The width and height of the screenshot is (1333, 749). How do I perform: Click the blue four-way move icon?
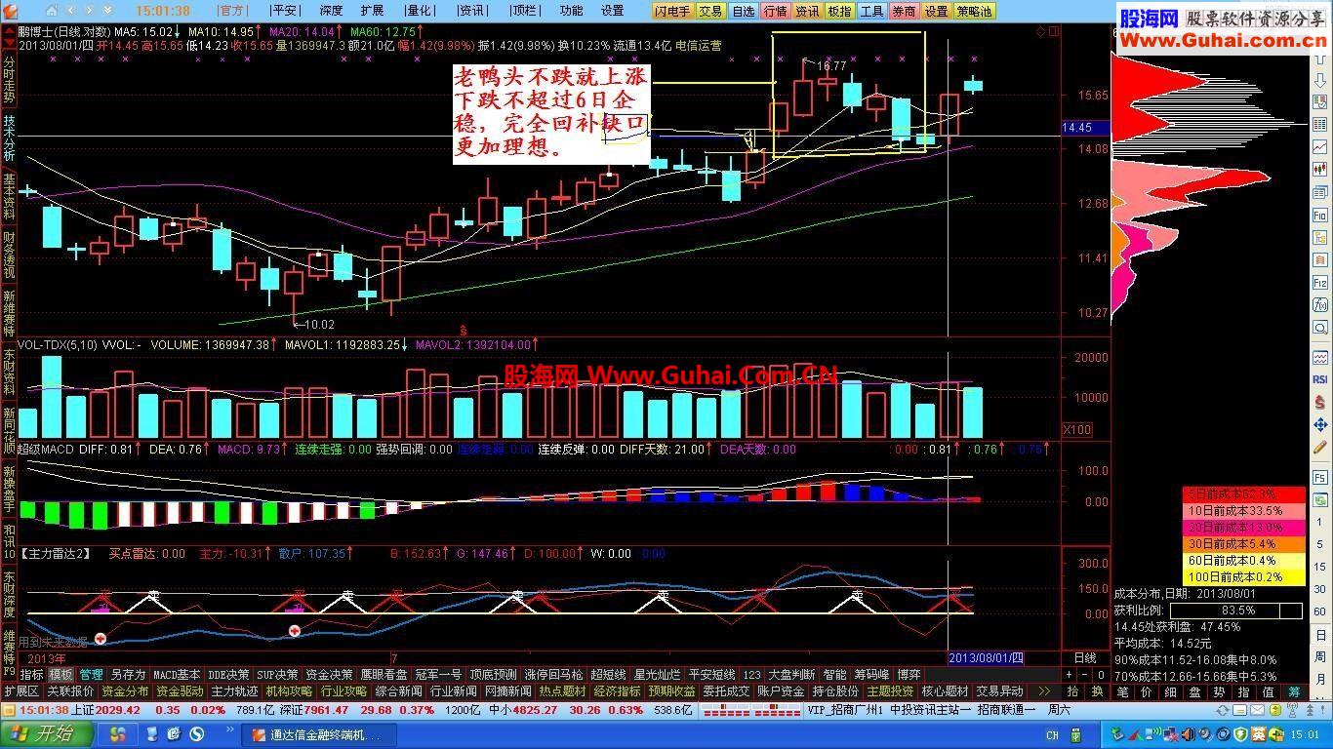(x=1320, y=424)
